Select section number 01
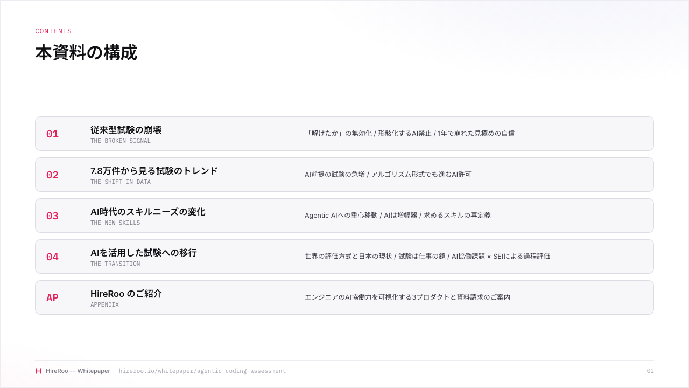This screenshot has height=388, width=689. (52, 134)
